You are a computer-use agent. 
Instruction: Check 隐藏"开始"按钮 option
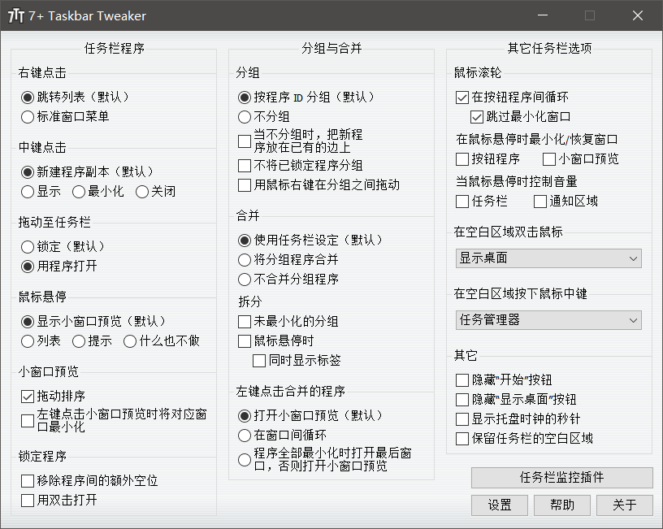click(462, 380)
